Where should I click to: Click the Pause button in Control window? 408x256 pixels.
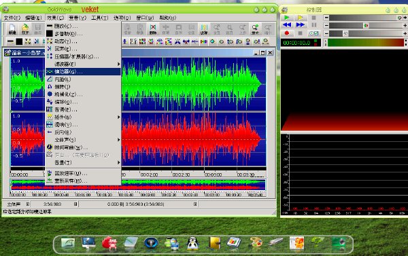pyautogui.click(x=314, y=25)
